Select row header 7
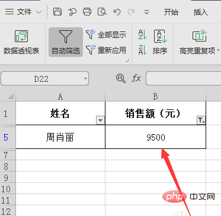Image resolution: width=221 pixels, height=216 pixels. point(8,155)
